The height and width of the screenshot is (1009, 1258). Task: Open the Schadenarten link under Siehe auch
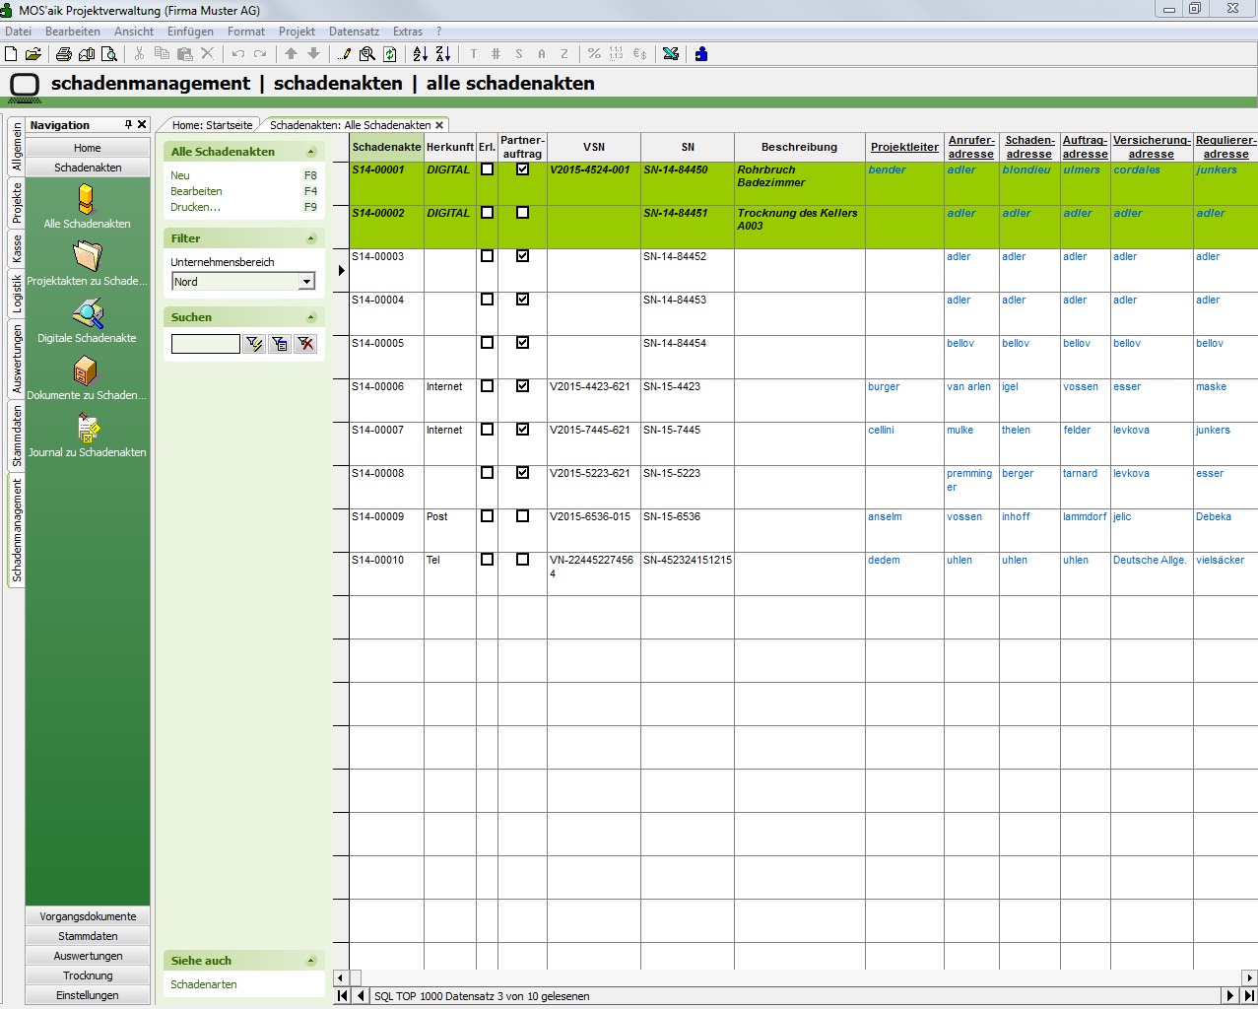tap(204, 984)
